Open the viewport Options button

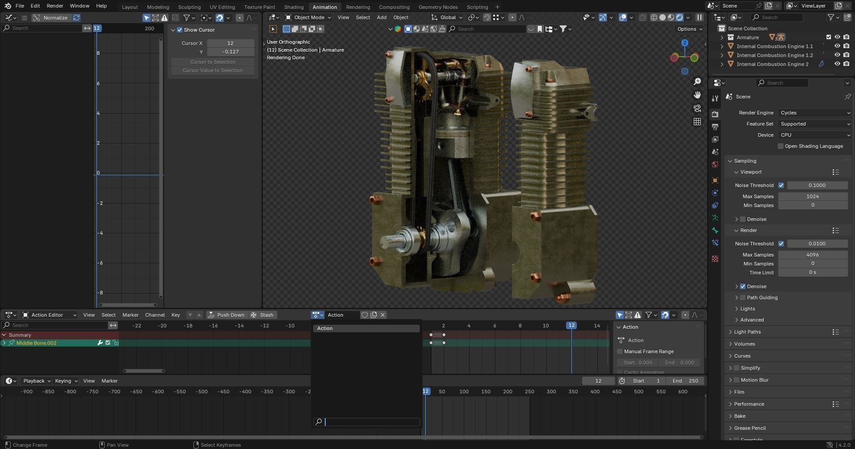[x=690, y=29]
